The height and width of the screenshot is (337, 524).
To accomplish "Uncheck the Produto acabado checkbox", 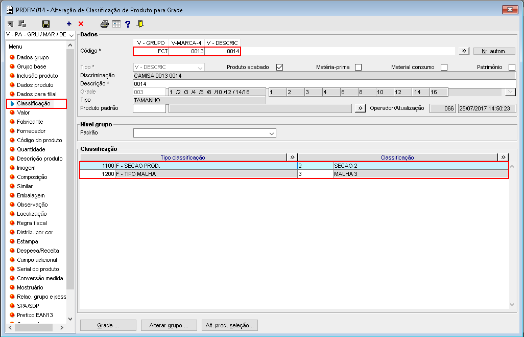I will pyautogui.click(x=280, y=68).
